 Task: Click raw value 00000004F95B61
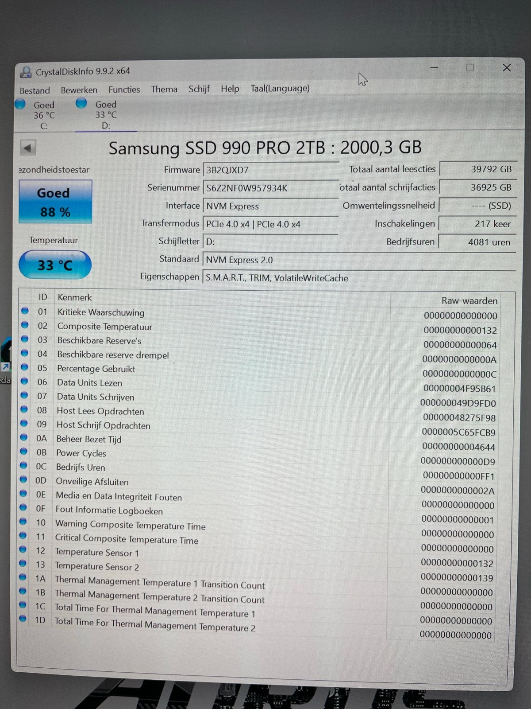coord(459,389)
